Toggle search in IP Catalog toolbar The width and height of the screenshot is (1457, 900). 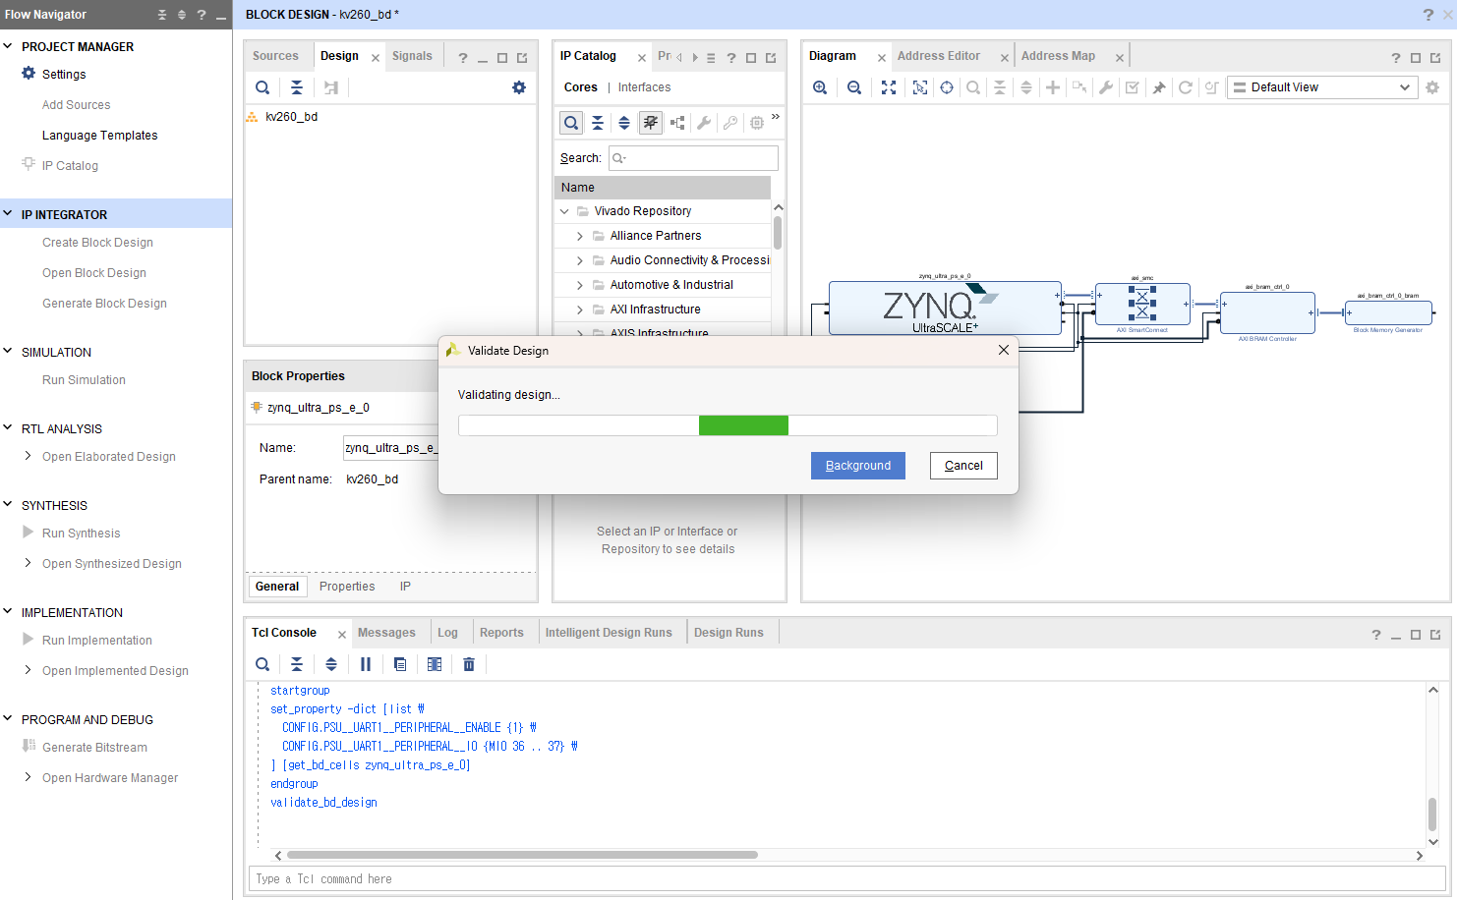571,123
